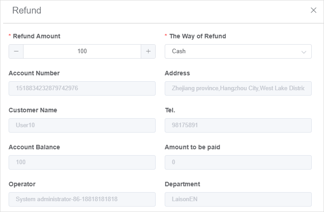Viewport: 324px width, 212px height.
Task: Close the Refund dialog
Action: 314,10
